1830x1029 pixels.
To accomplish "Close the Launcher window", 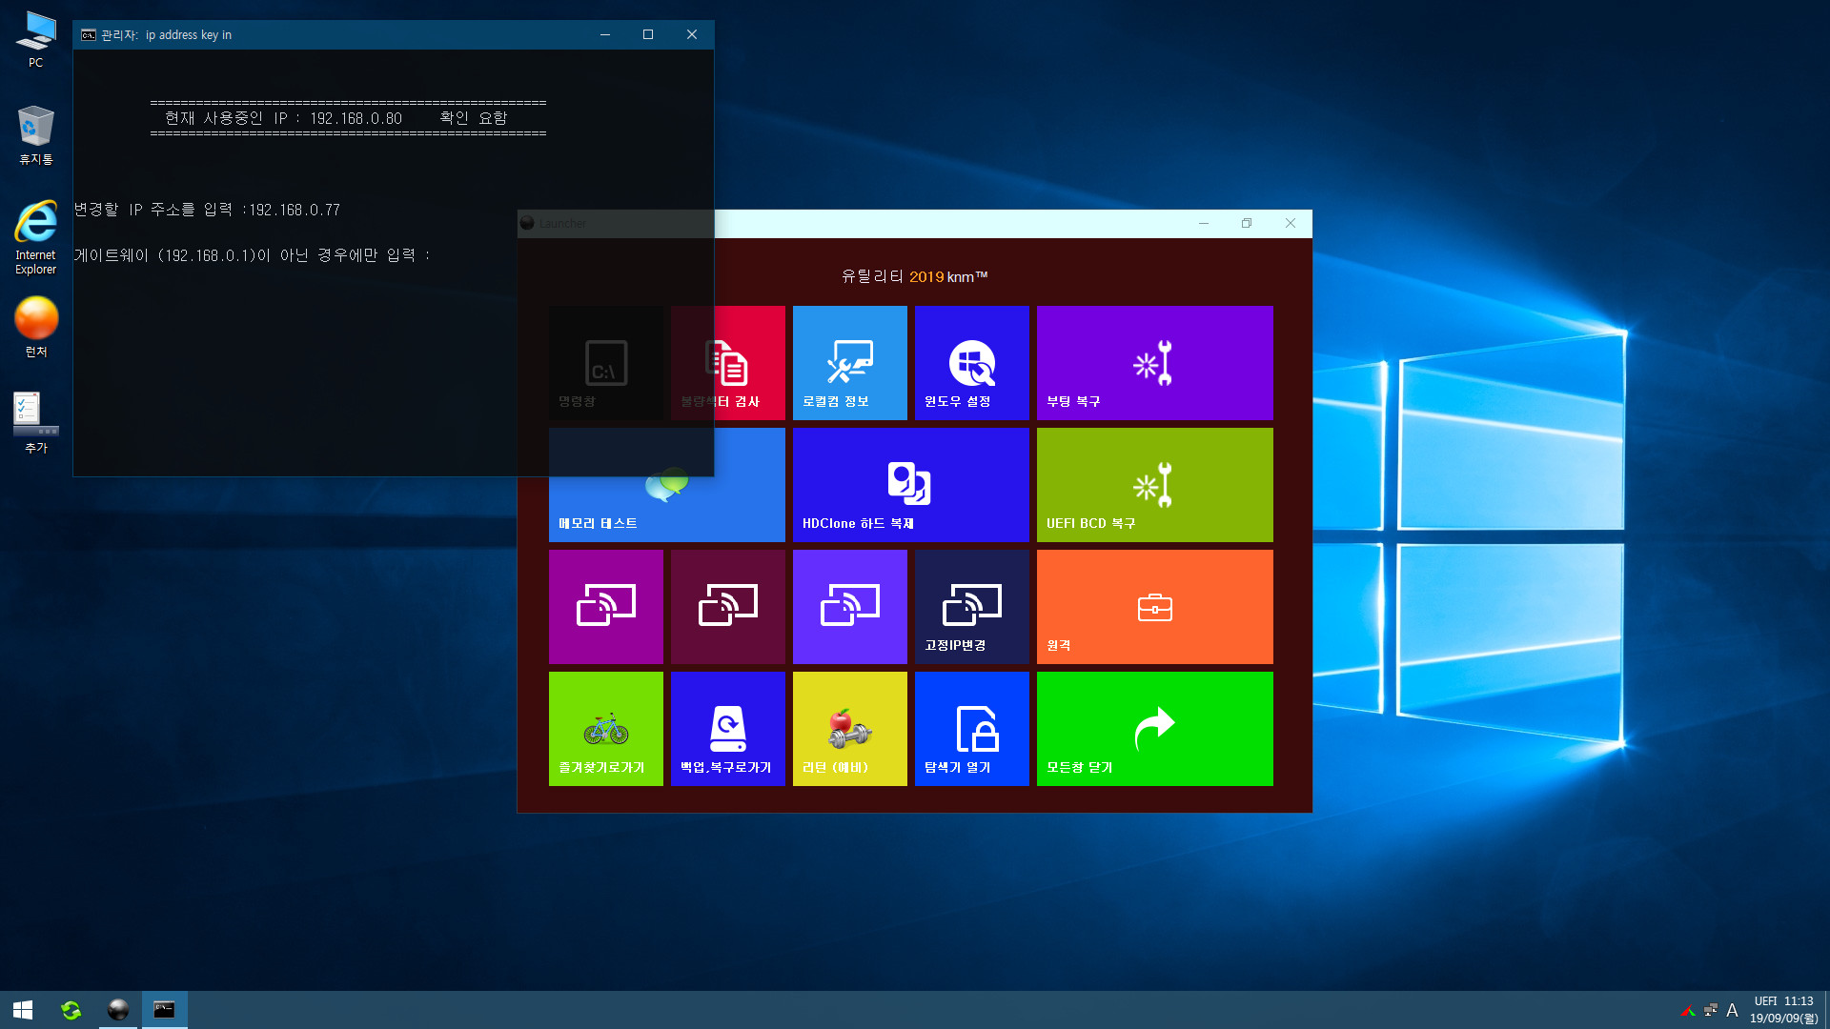I will (1291, 223).
